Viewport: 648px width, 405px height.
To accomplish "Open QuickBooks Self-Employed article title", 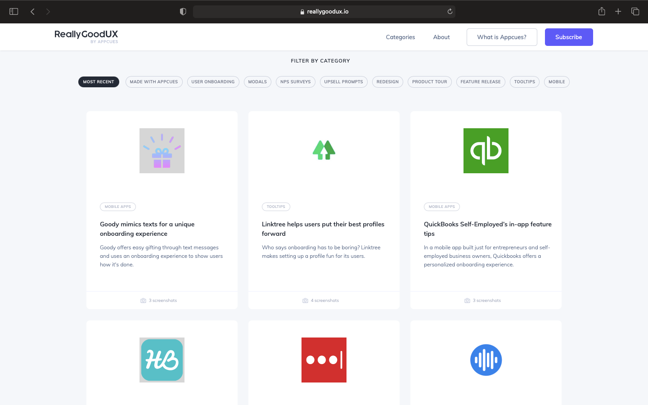I will click(x=488, y=229).
